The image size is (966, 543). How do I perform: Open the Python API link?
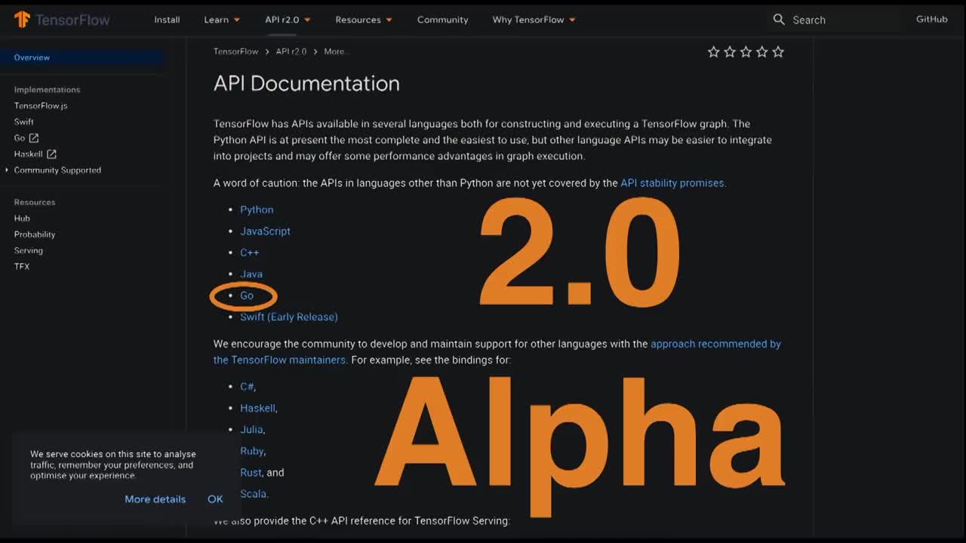[257, 210]
